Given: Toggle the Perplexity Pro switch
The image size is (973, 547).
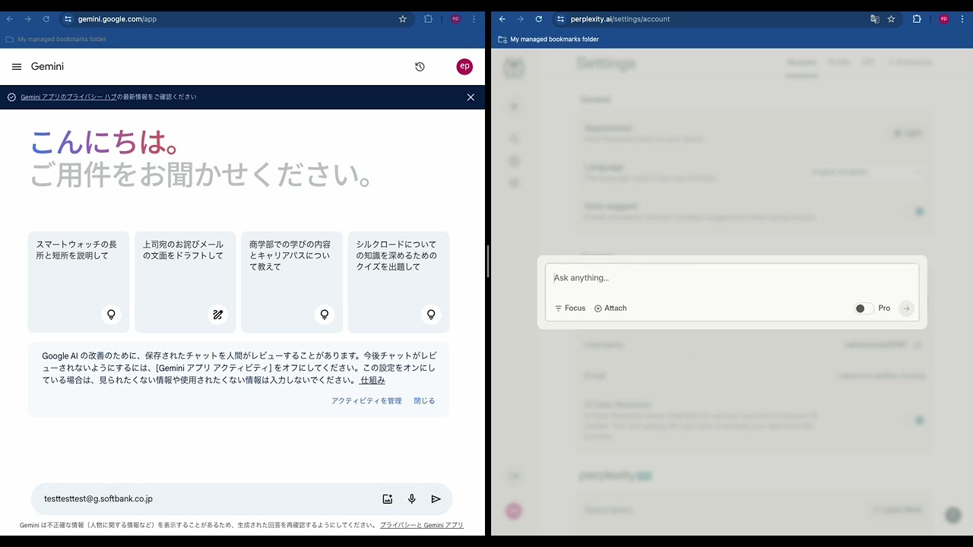Looking at the screenshot, I should [x=864, y=308].
